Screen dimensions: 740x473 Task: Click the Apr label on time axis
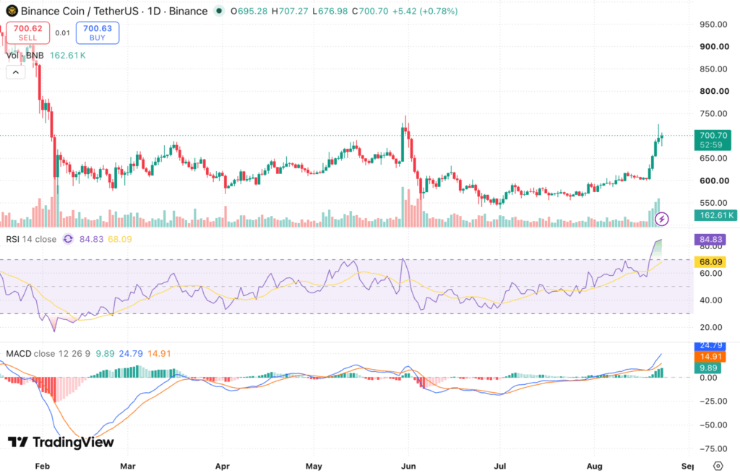click(223, 466)
